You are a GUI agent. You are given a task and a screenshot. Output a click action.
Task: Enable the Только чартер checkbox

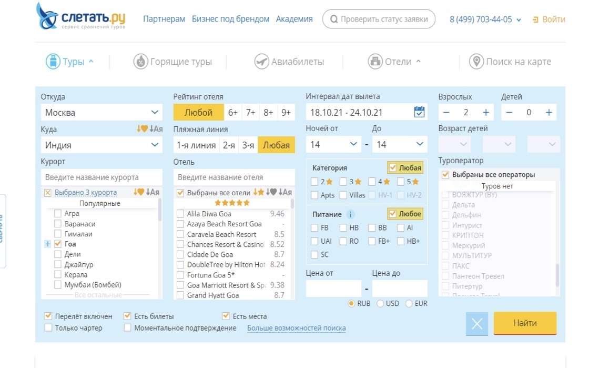click(48, 328)
